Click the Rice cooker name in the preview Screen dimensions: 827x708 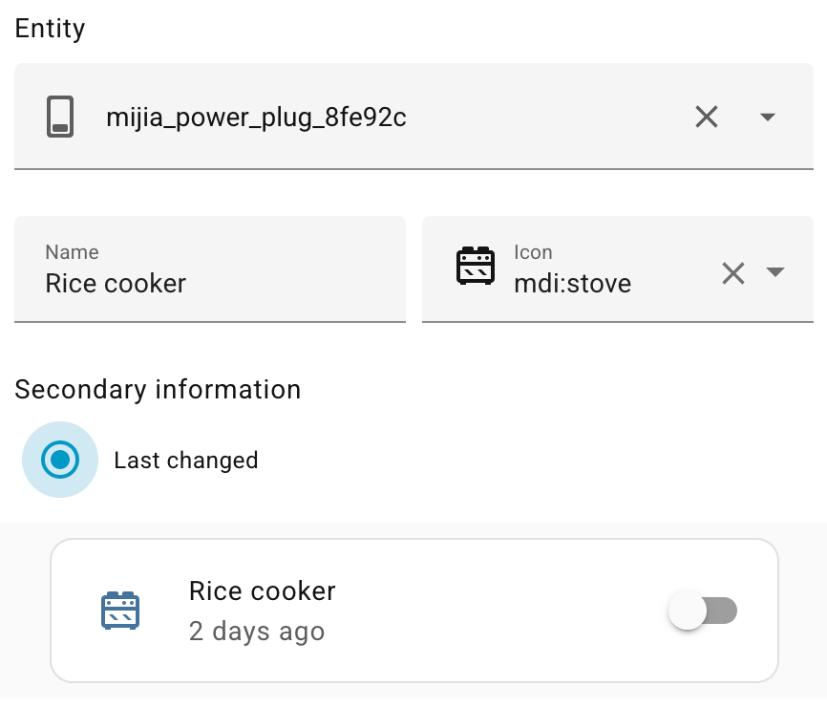(263, 590)
